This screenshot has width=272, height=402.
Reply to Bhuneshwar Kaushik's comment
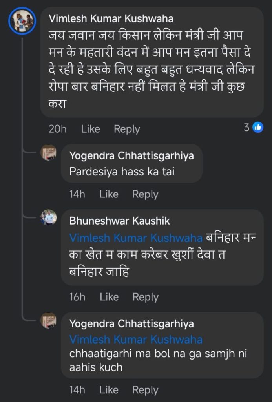click(145, 297)
